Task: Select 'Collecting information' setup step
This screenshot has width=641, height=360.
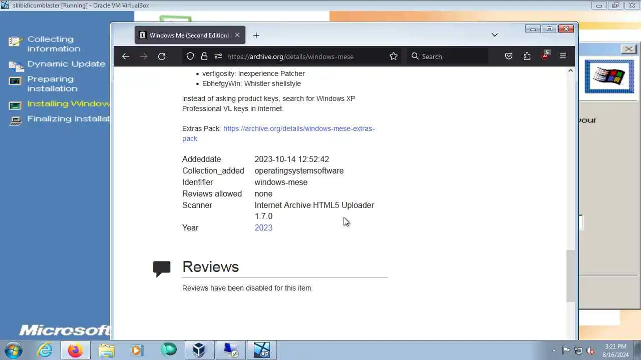Action: [x=54, y=44]
